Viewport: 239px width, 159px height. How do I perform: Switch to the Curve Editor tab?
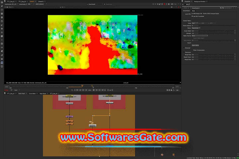coord(32,93)
